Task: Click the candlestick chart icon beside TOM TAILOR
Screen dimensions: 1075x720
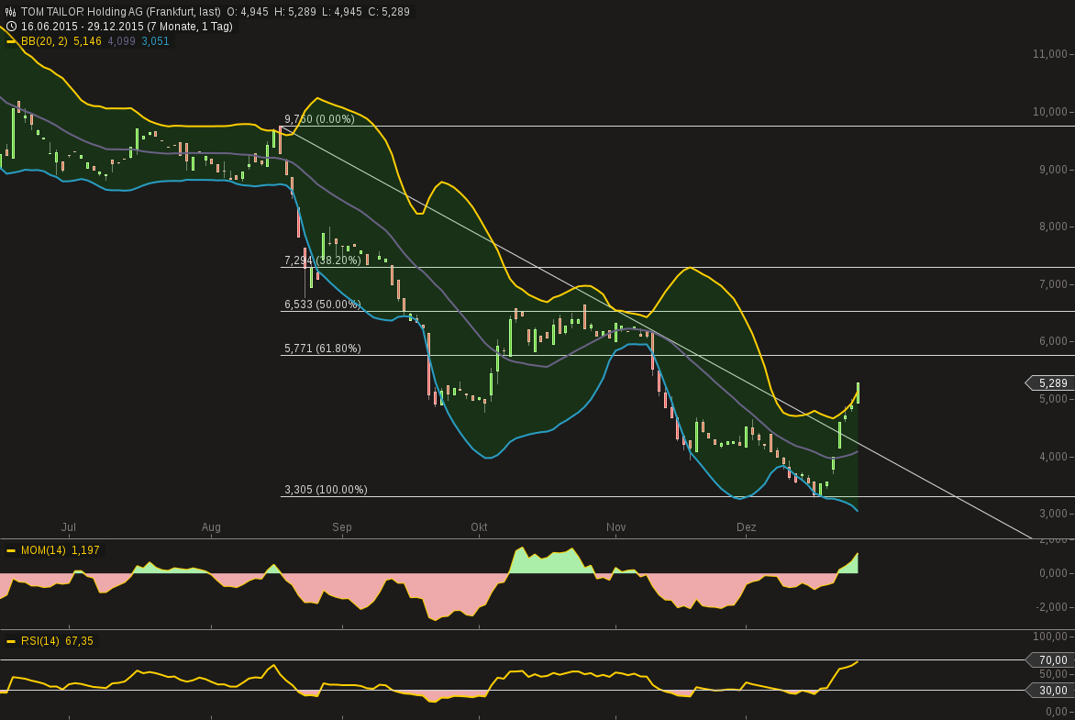Action: [10, 12]
